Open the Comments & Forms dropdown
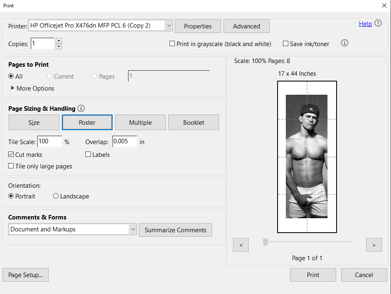This screenshot has height=294, width=391. [133, 229]
